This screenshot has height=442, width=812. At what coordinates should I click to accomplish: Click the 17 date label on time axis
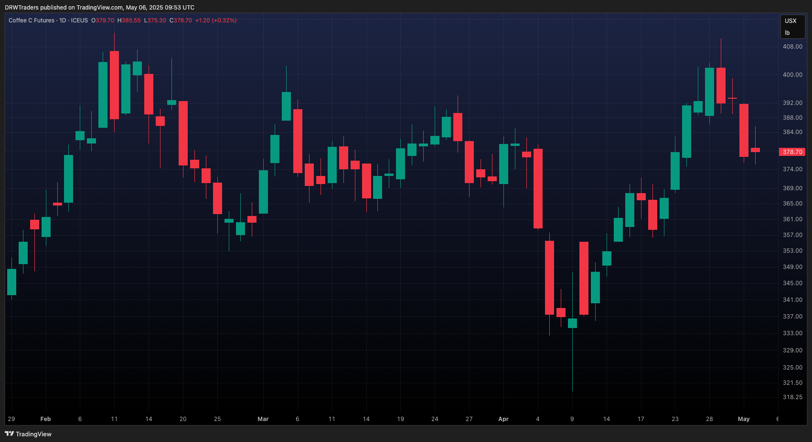click(x=641, y=419)
